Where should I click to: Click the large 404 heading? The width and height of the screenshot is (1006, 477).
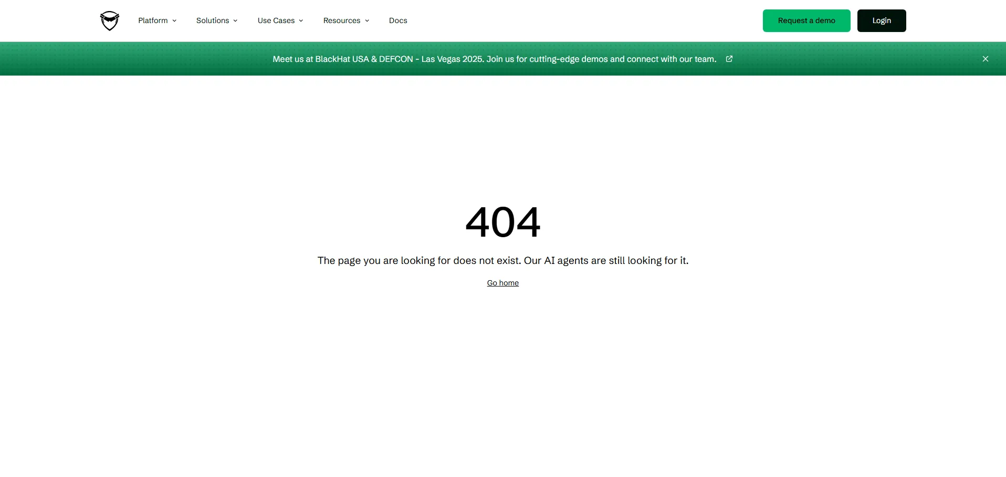[502, 222]
